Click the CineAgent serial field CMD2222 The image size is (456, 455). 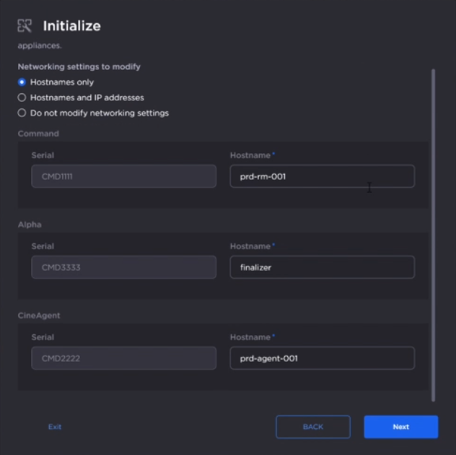[x=124, y=358]
